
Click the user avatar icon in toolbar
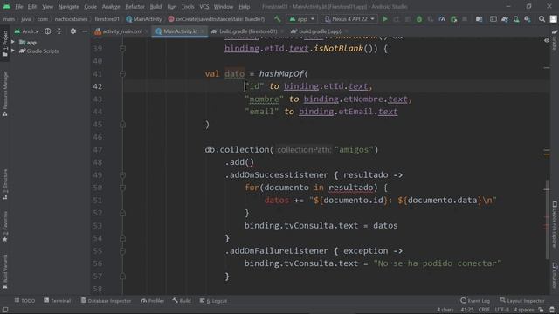(553, 19)
